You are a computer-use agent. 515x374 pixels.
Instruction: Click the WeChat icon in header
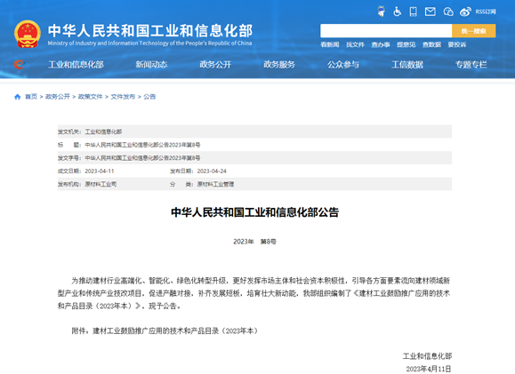[x=448, y=12]
